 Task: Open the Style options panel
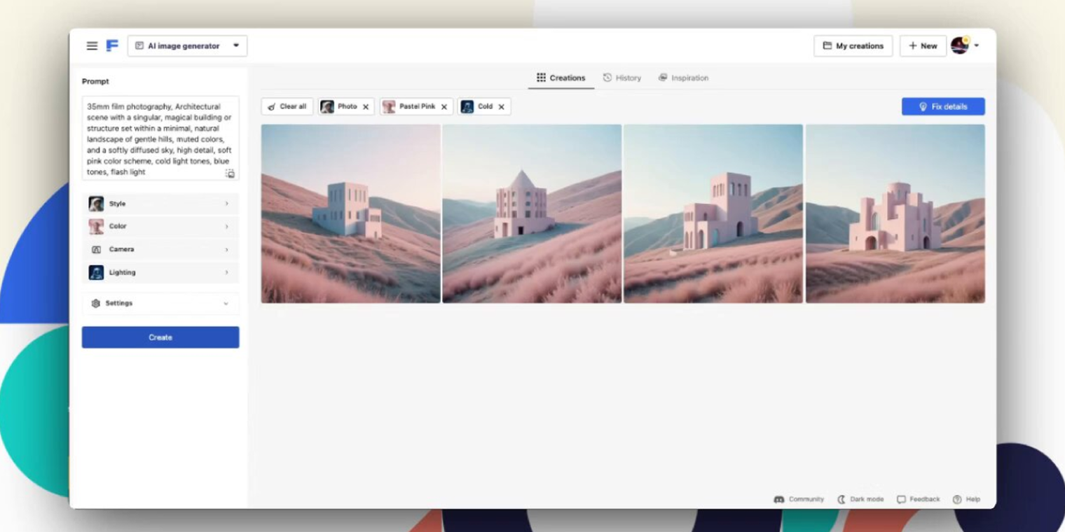pos(160,203)
